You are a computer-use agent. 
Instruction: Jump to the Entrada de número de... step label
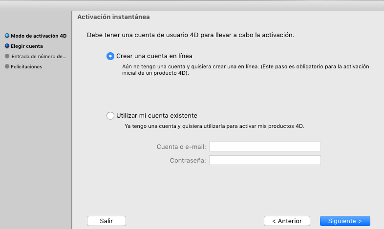click(x=39, y=57)
